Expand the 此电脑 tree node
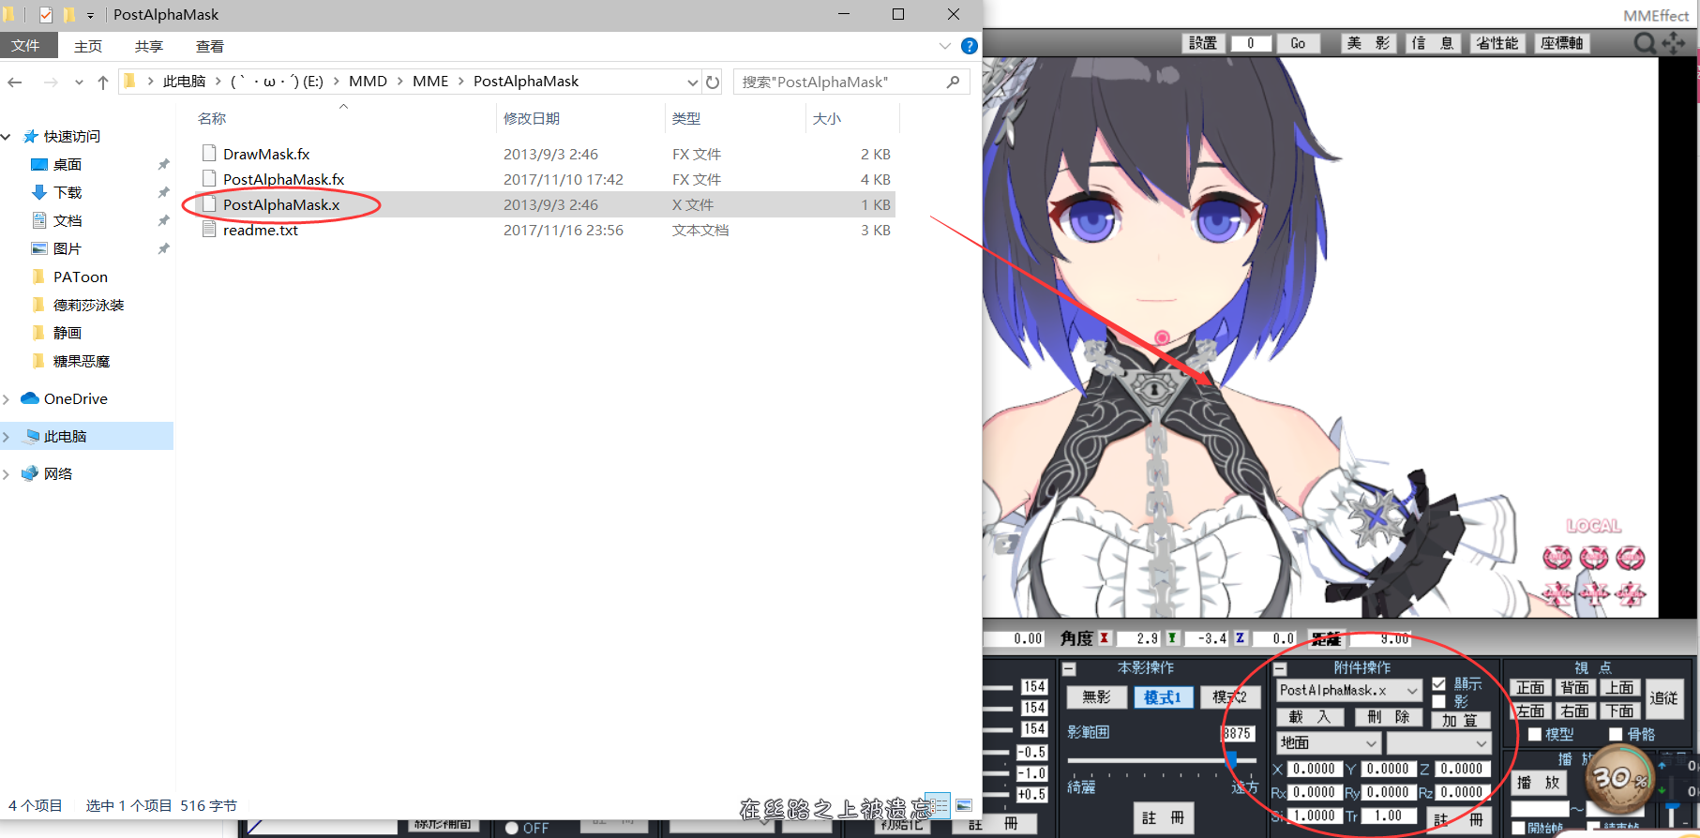 [x=7, y=437]
